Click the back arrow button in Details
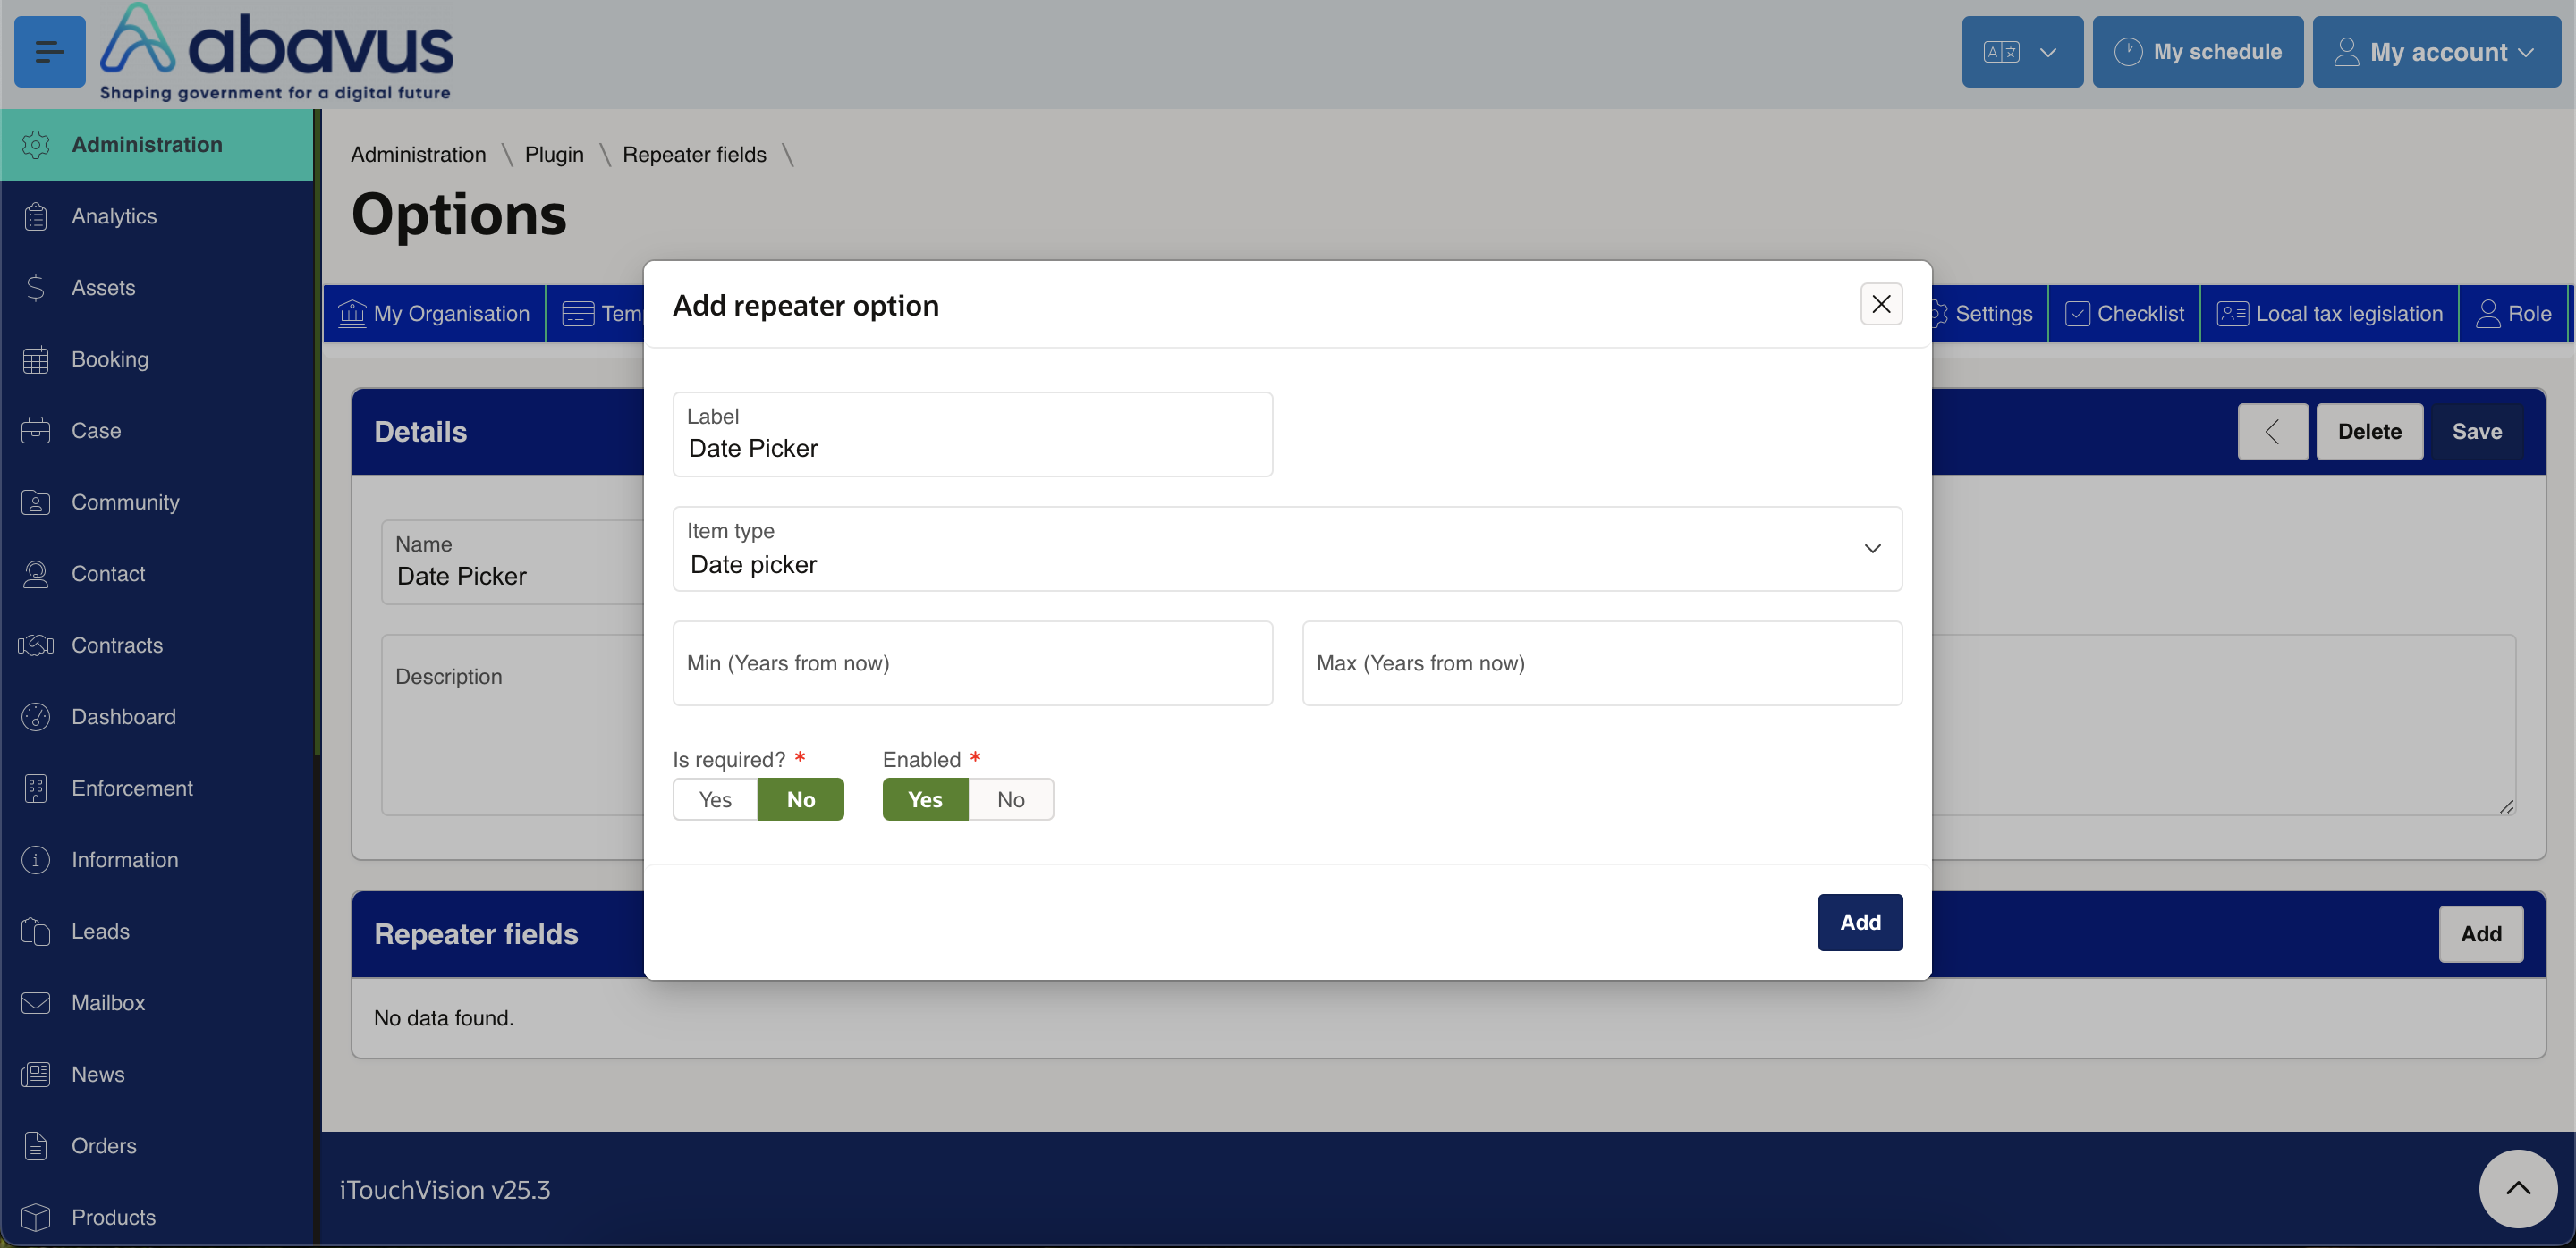 pyautogui.click(x=2273, y=432)
